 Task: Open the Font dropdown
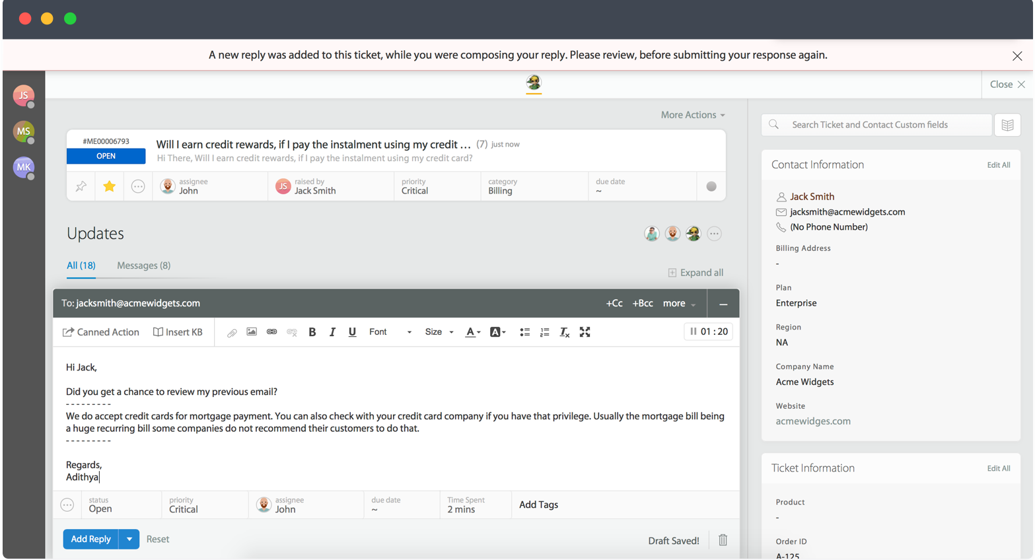390,332
